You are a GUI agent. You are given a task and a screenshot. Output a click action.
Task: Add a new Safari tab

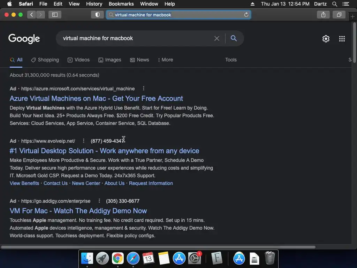[353, 17]
